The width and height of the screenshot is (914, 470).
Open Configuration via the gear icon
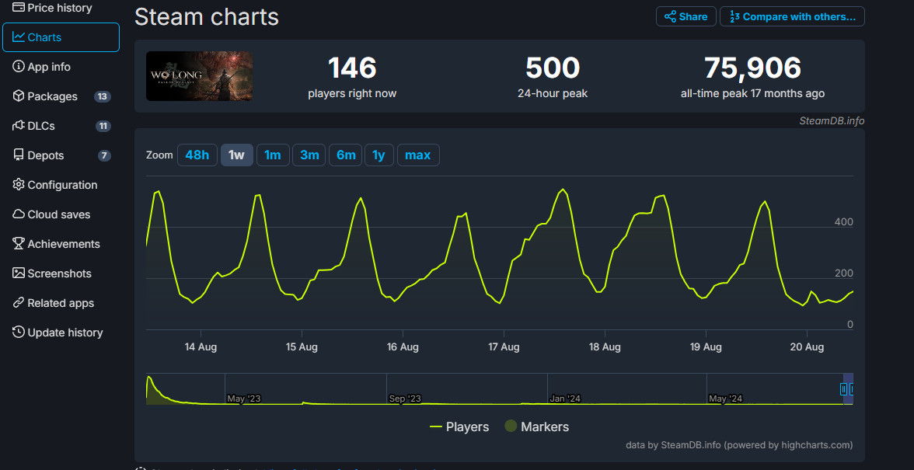19,185
